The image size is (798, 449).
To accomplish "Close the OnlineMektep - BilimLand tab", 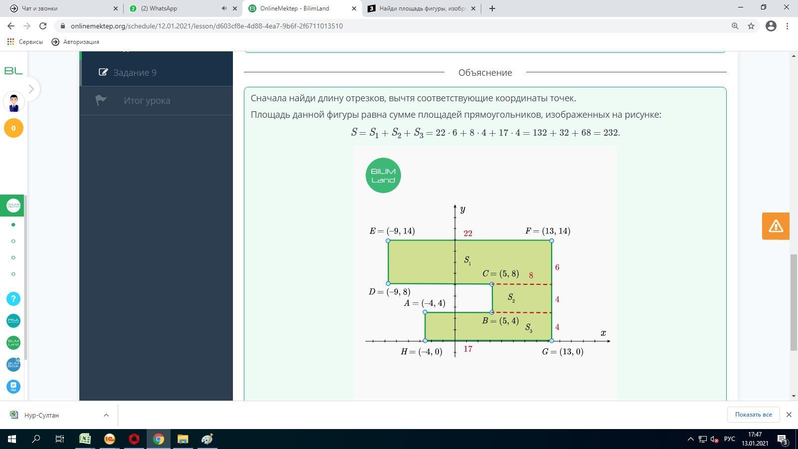I will click(354, 8).
